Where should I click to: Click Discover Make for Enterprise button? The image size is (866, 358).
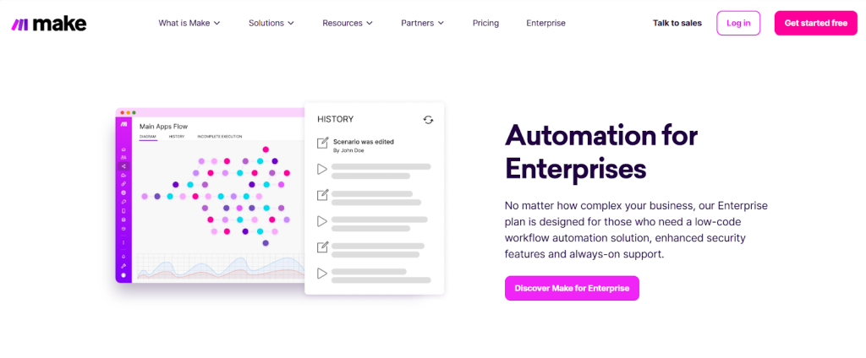click(x=572, y=288)
